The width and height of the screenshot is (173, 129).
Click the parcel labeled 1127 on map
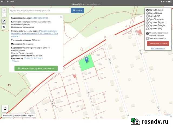pos(98,55)
